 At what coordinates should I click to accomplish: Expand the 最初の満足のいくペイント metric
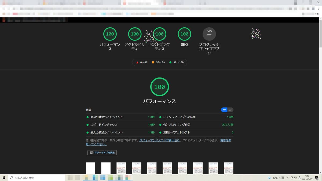click(120, 117)
